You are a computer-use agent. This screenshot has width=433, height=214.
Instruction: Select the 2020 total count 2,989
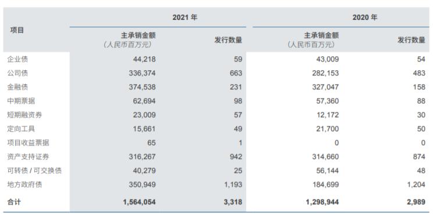[416, 202]
